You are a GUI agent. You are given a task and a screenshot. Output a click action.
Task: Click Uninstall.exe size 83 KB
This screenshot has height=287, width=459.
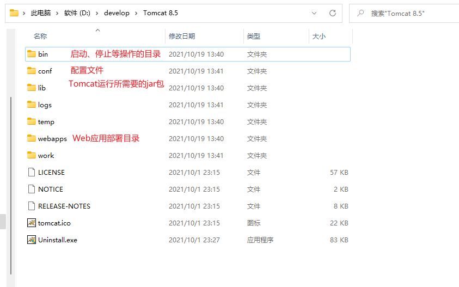pyautogui.click(x=339, y=240)
